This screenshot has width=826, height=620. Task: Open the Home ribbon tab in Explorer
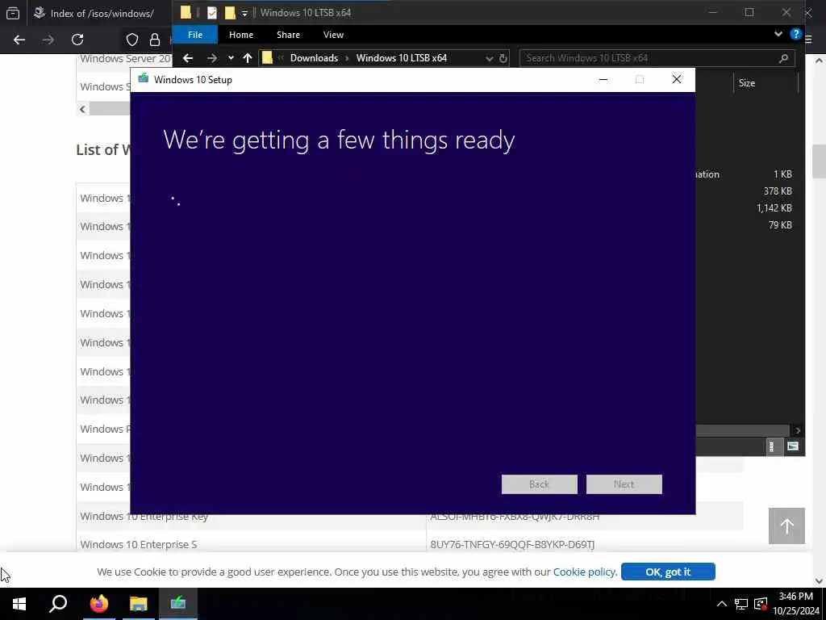click(x=240, y=35)
